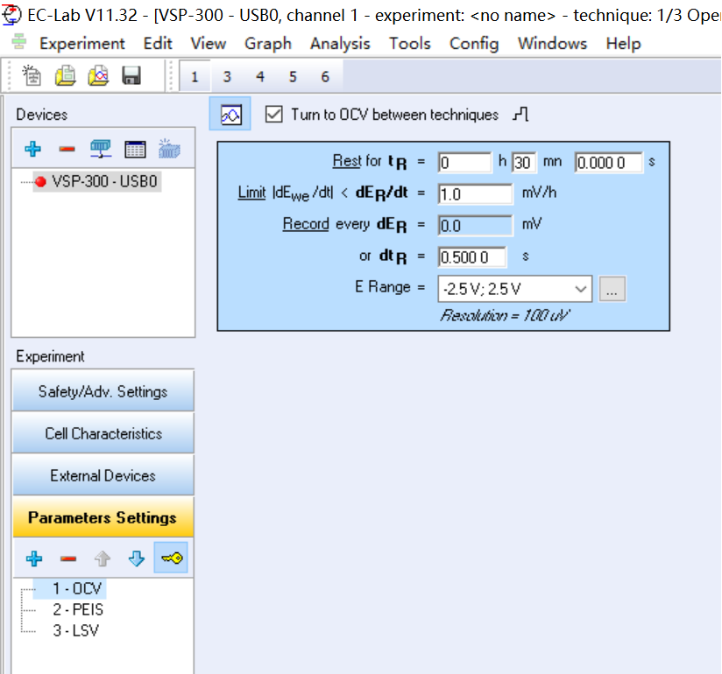Viewport: 722px width, 674px height.
Task: Open the Config menu
Action: click(x=474, y=43)
